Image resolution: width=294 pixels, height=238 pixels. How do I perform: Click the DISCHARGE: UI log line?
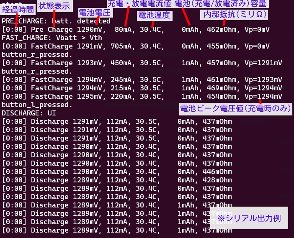coord(28,113)
